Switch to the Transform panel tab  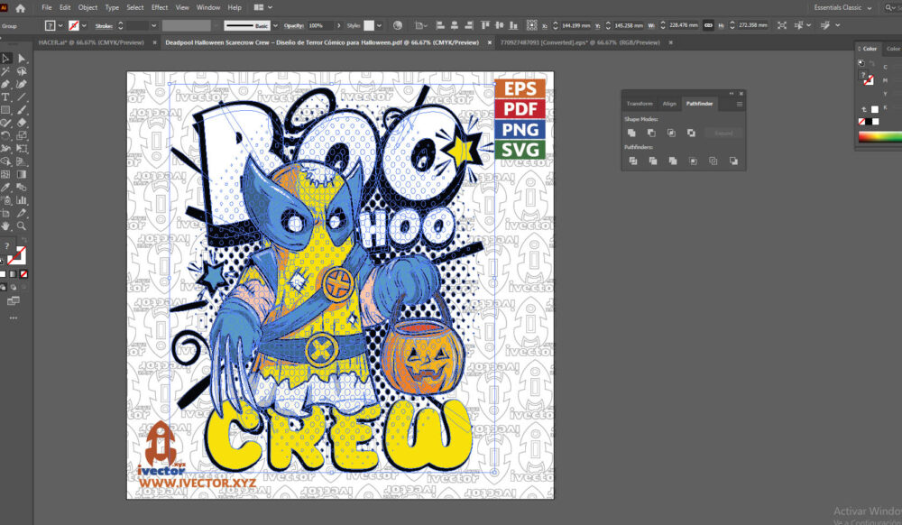point(640,104)
